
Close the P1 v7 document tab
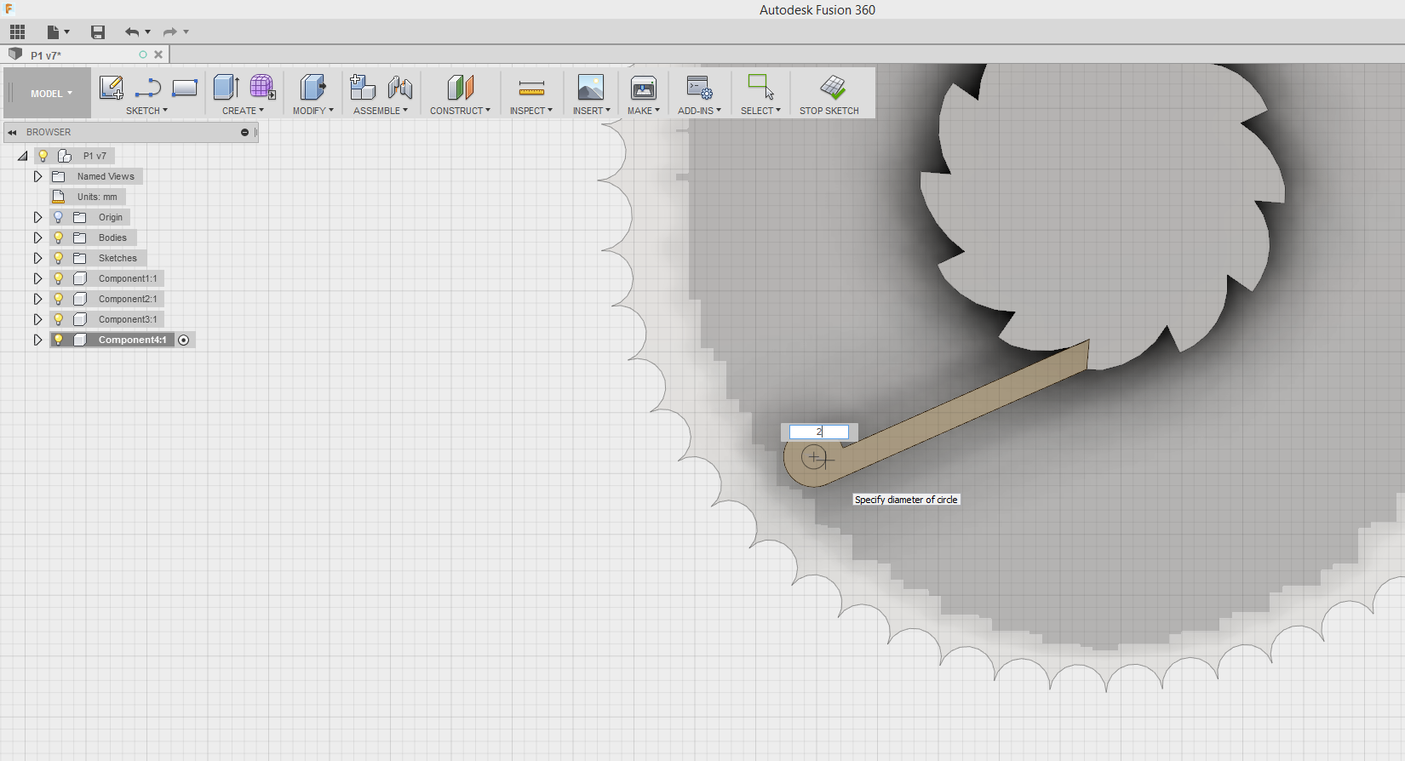(158, 54)
